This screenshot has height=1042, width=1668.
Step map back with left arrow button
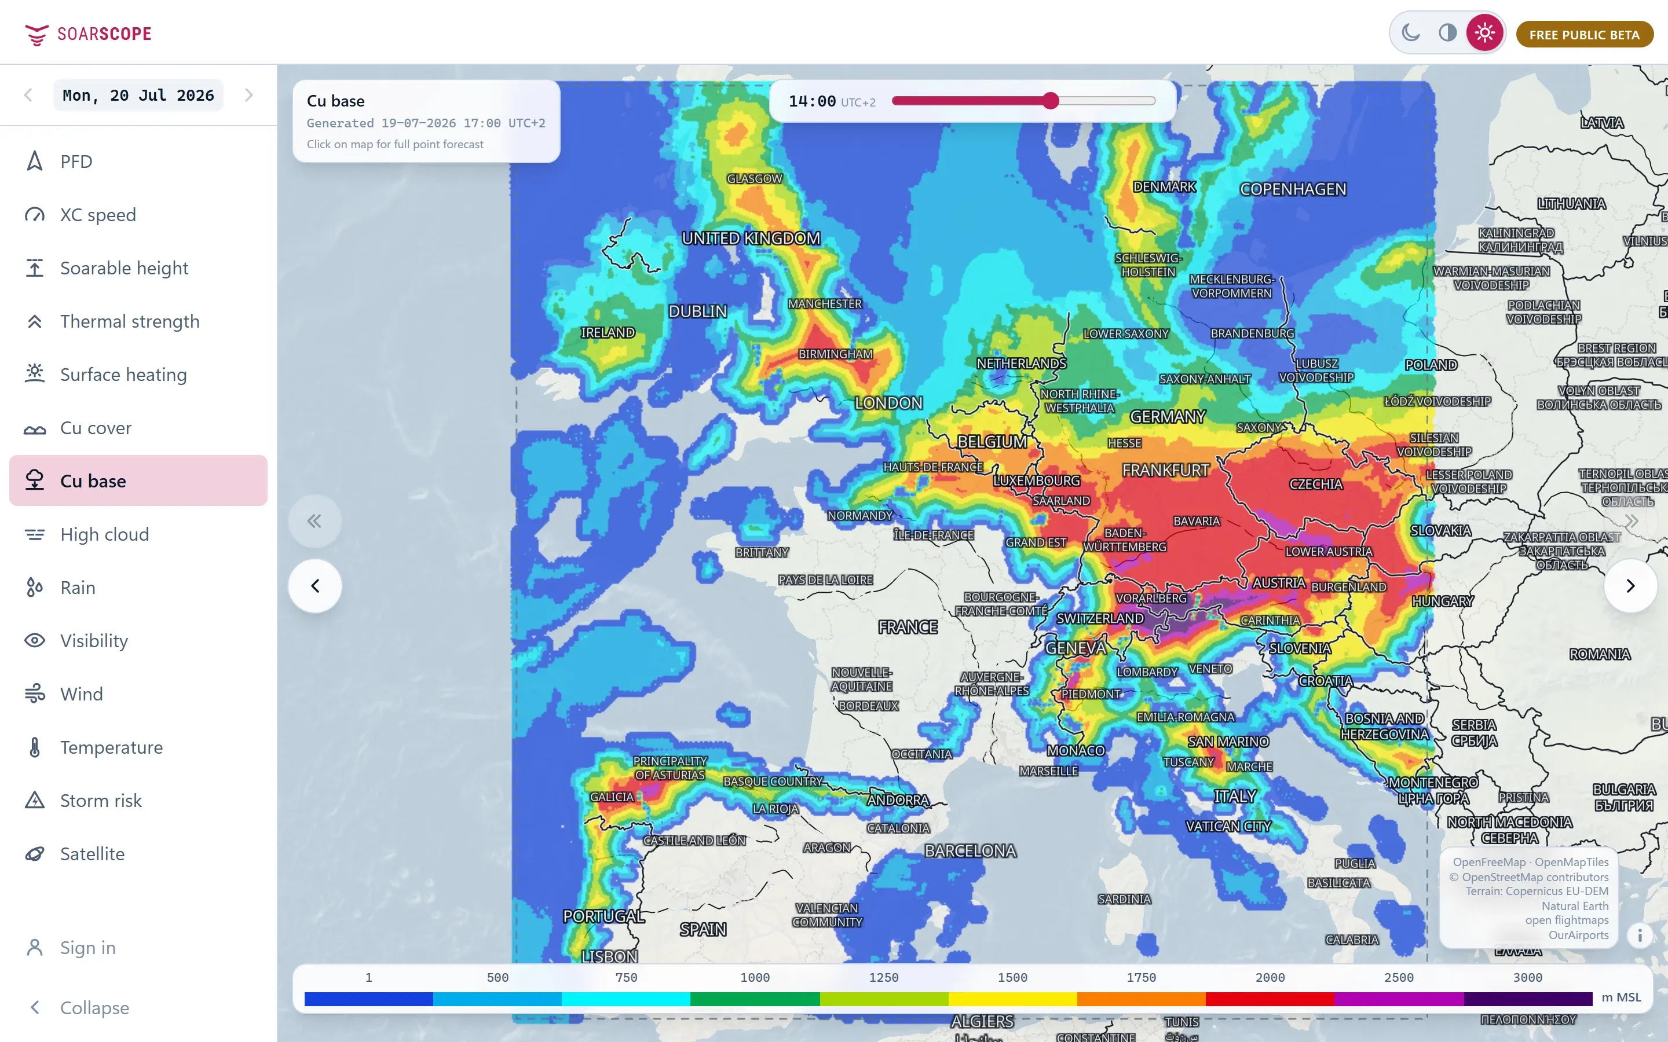(x=315, y=586)
